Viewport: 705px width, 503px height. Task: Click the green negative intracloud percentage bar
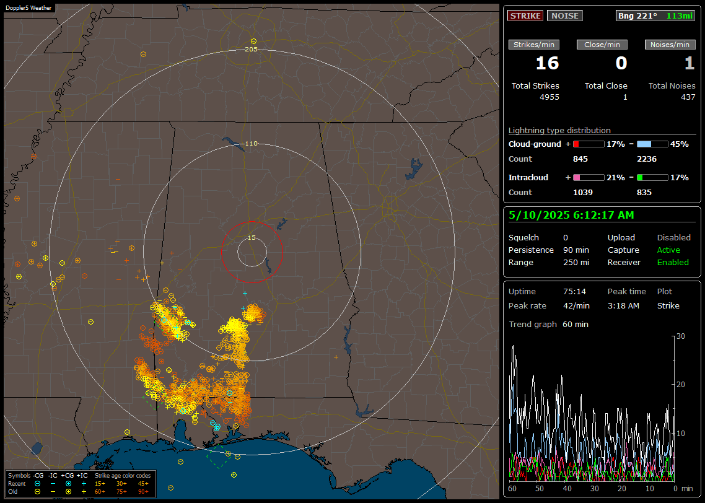(x=652, y=178)
